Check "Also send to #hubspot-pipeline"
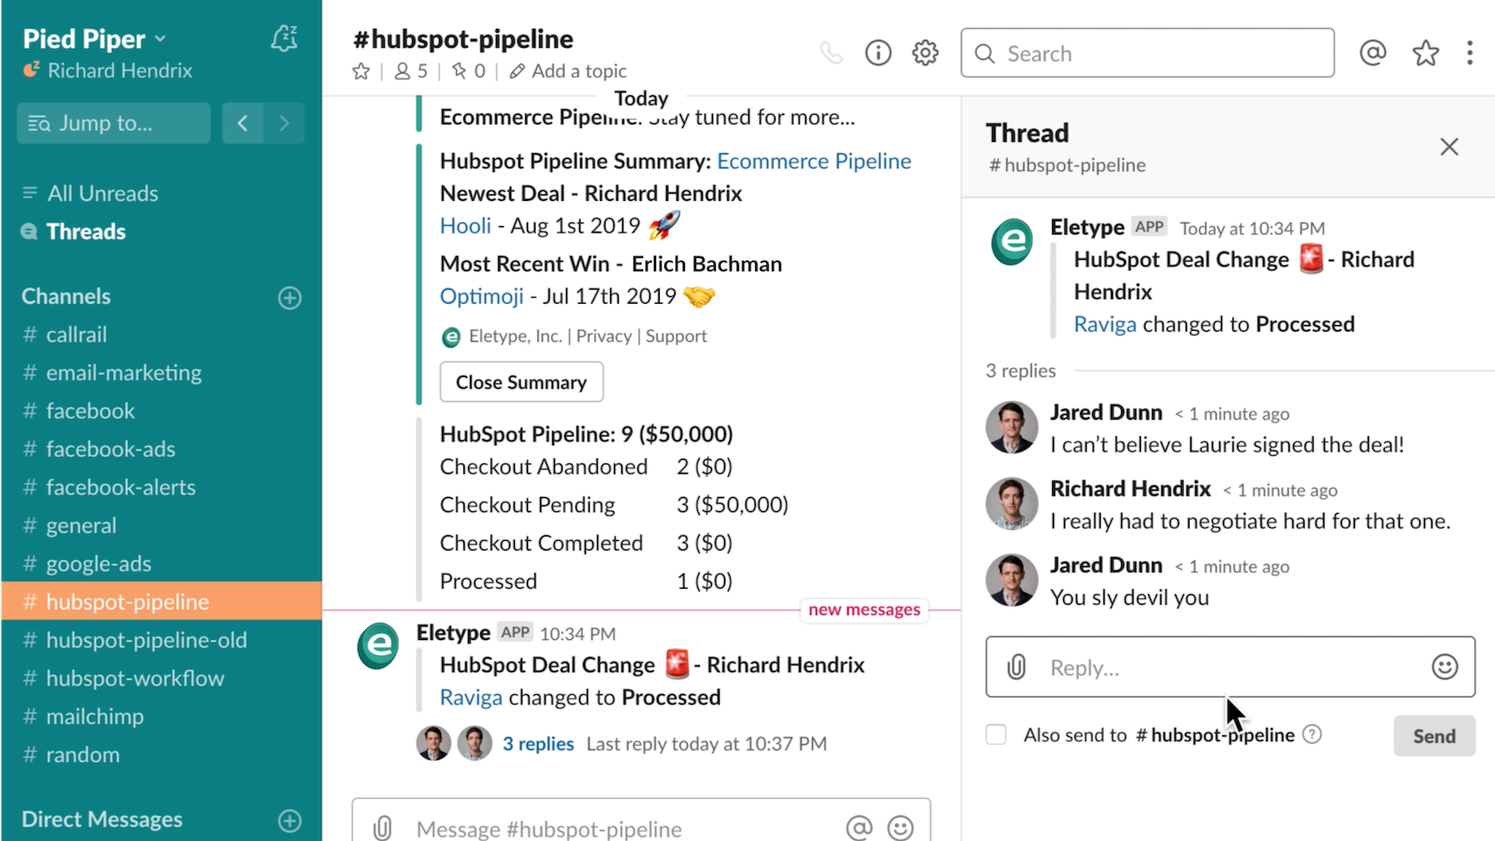Viewport: 1495px width, 841px height. (996, 734)
